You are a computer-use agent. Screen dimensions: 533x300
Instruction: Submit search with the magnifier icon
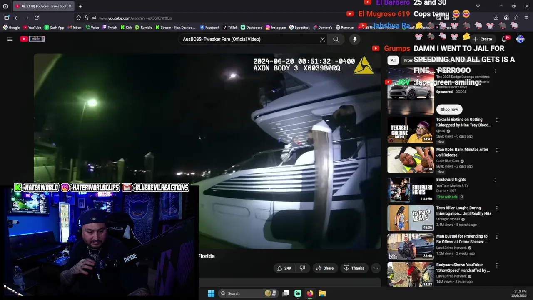(336, 39)
